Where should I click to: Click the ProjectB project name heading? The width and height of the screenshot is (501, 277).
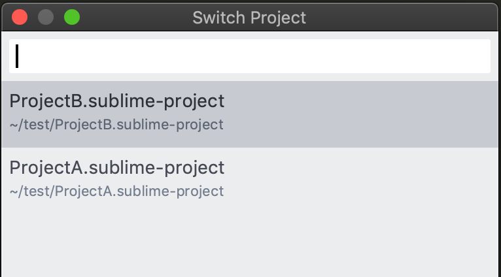click(x=117, y=101)
